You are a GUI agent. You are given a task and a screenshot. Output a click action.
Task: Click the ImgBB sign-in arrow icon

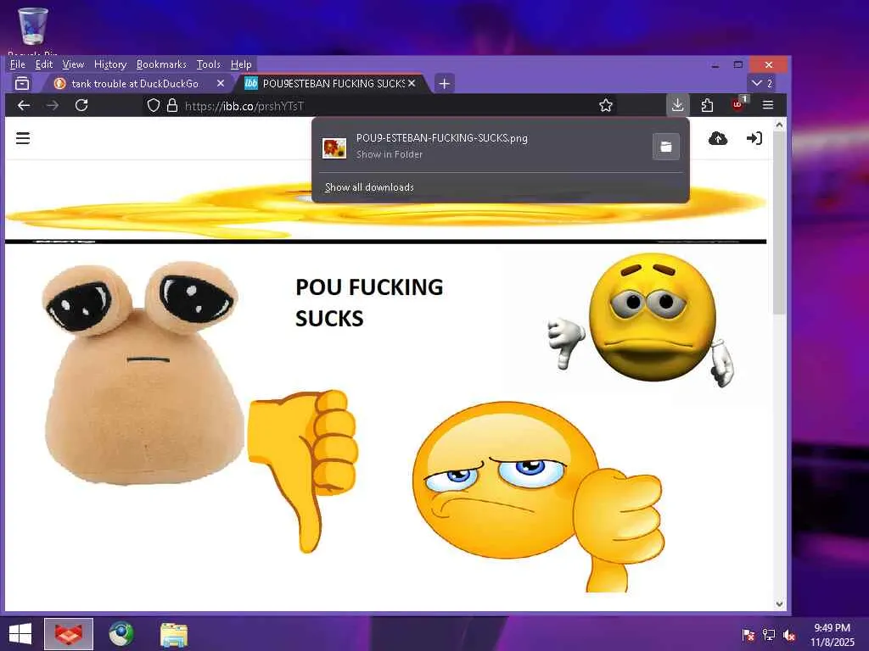[754, 138]
